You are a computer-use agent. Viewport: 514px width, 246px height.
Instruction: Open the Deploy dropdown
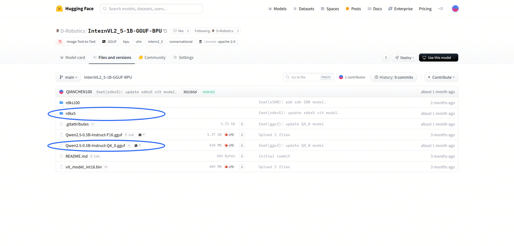404,58
